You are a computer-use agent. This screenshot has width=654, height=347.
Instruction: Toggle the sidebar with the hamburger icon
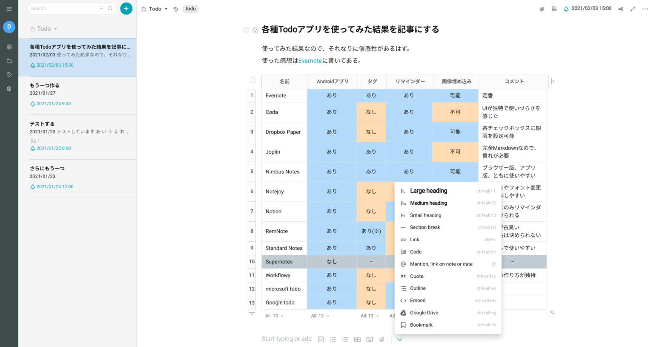coord(9,8)
